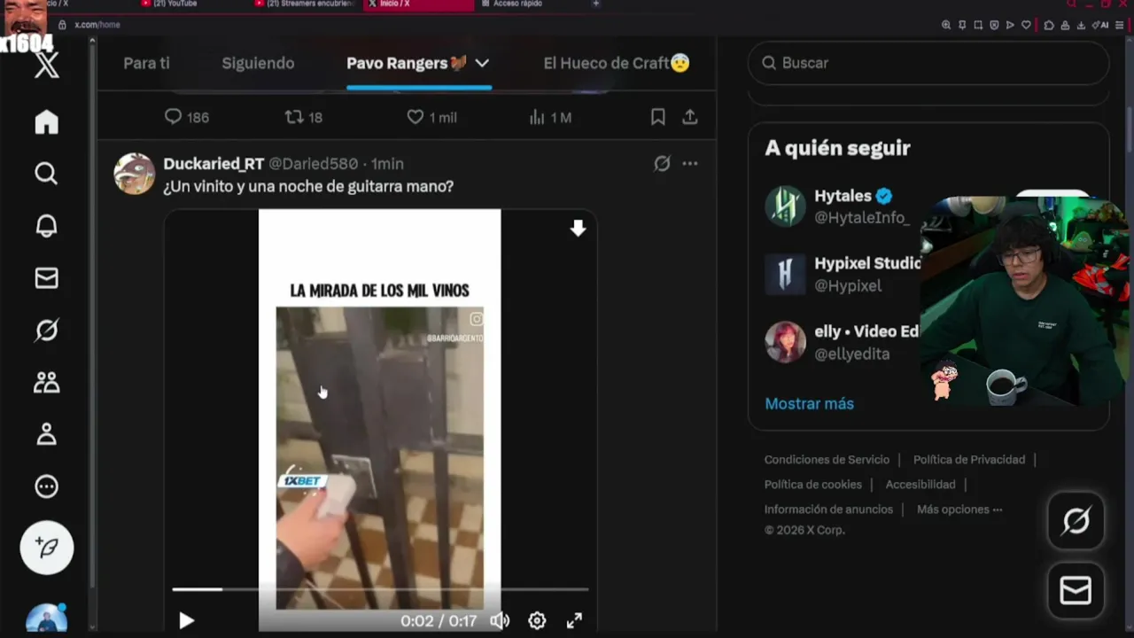Click the ellyedita profile avatar
This screenshot has width=1134, height=638.
(x=785, y=342)
